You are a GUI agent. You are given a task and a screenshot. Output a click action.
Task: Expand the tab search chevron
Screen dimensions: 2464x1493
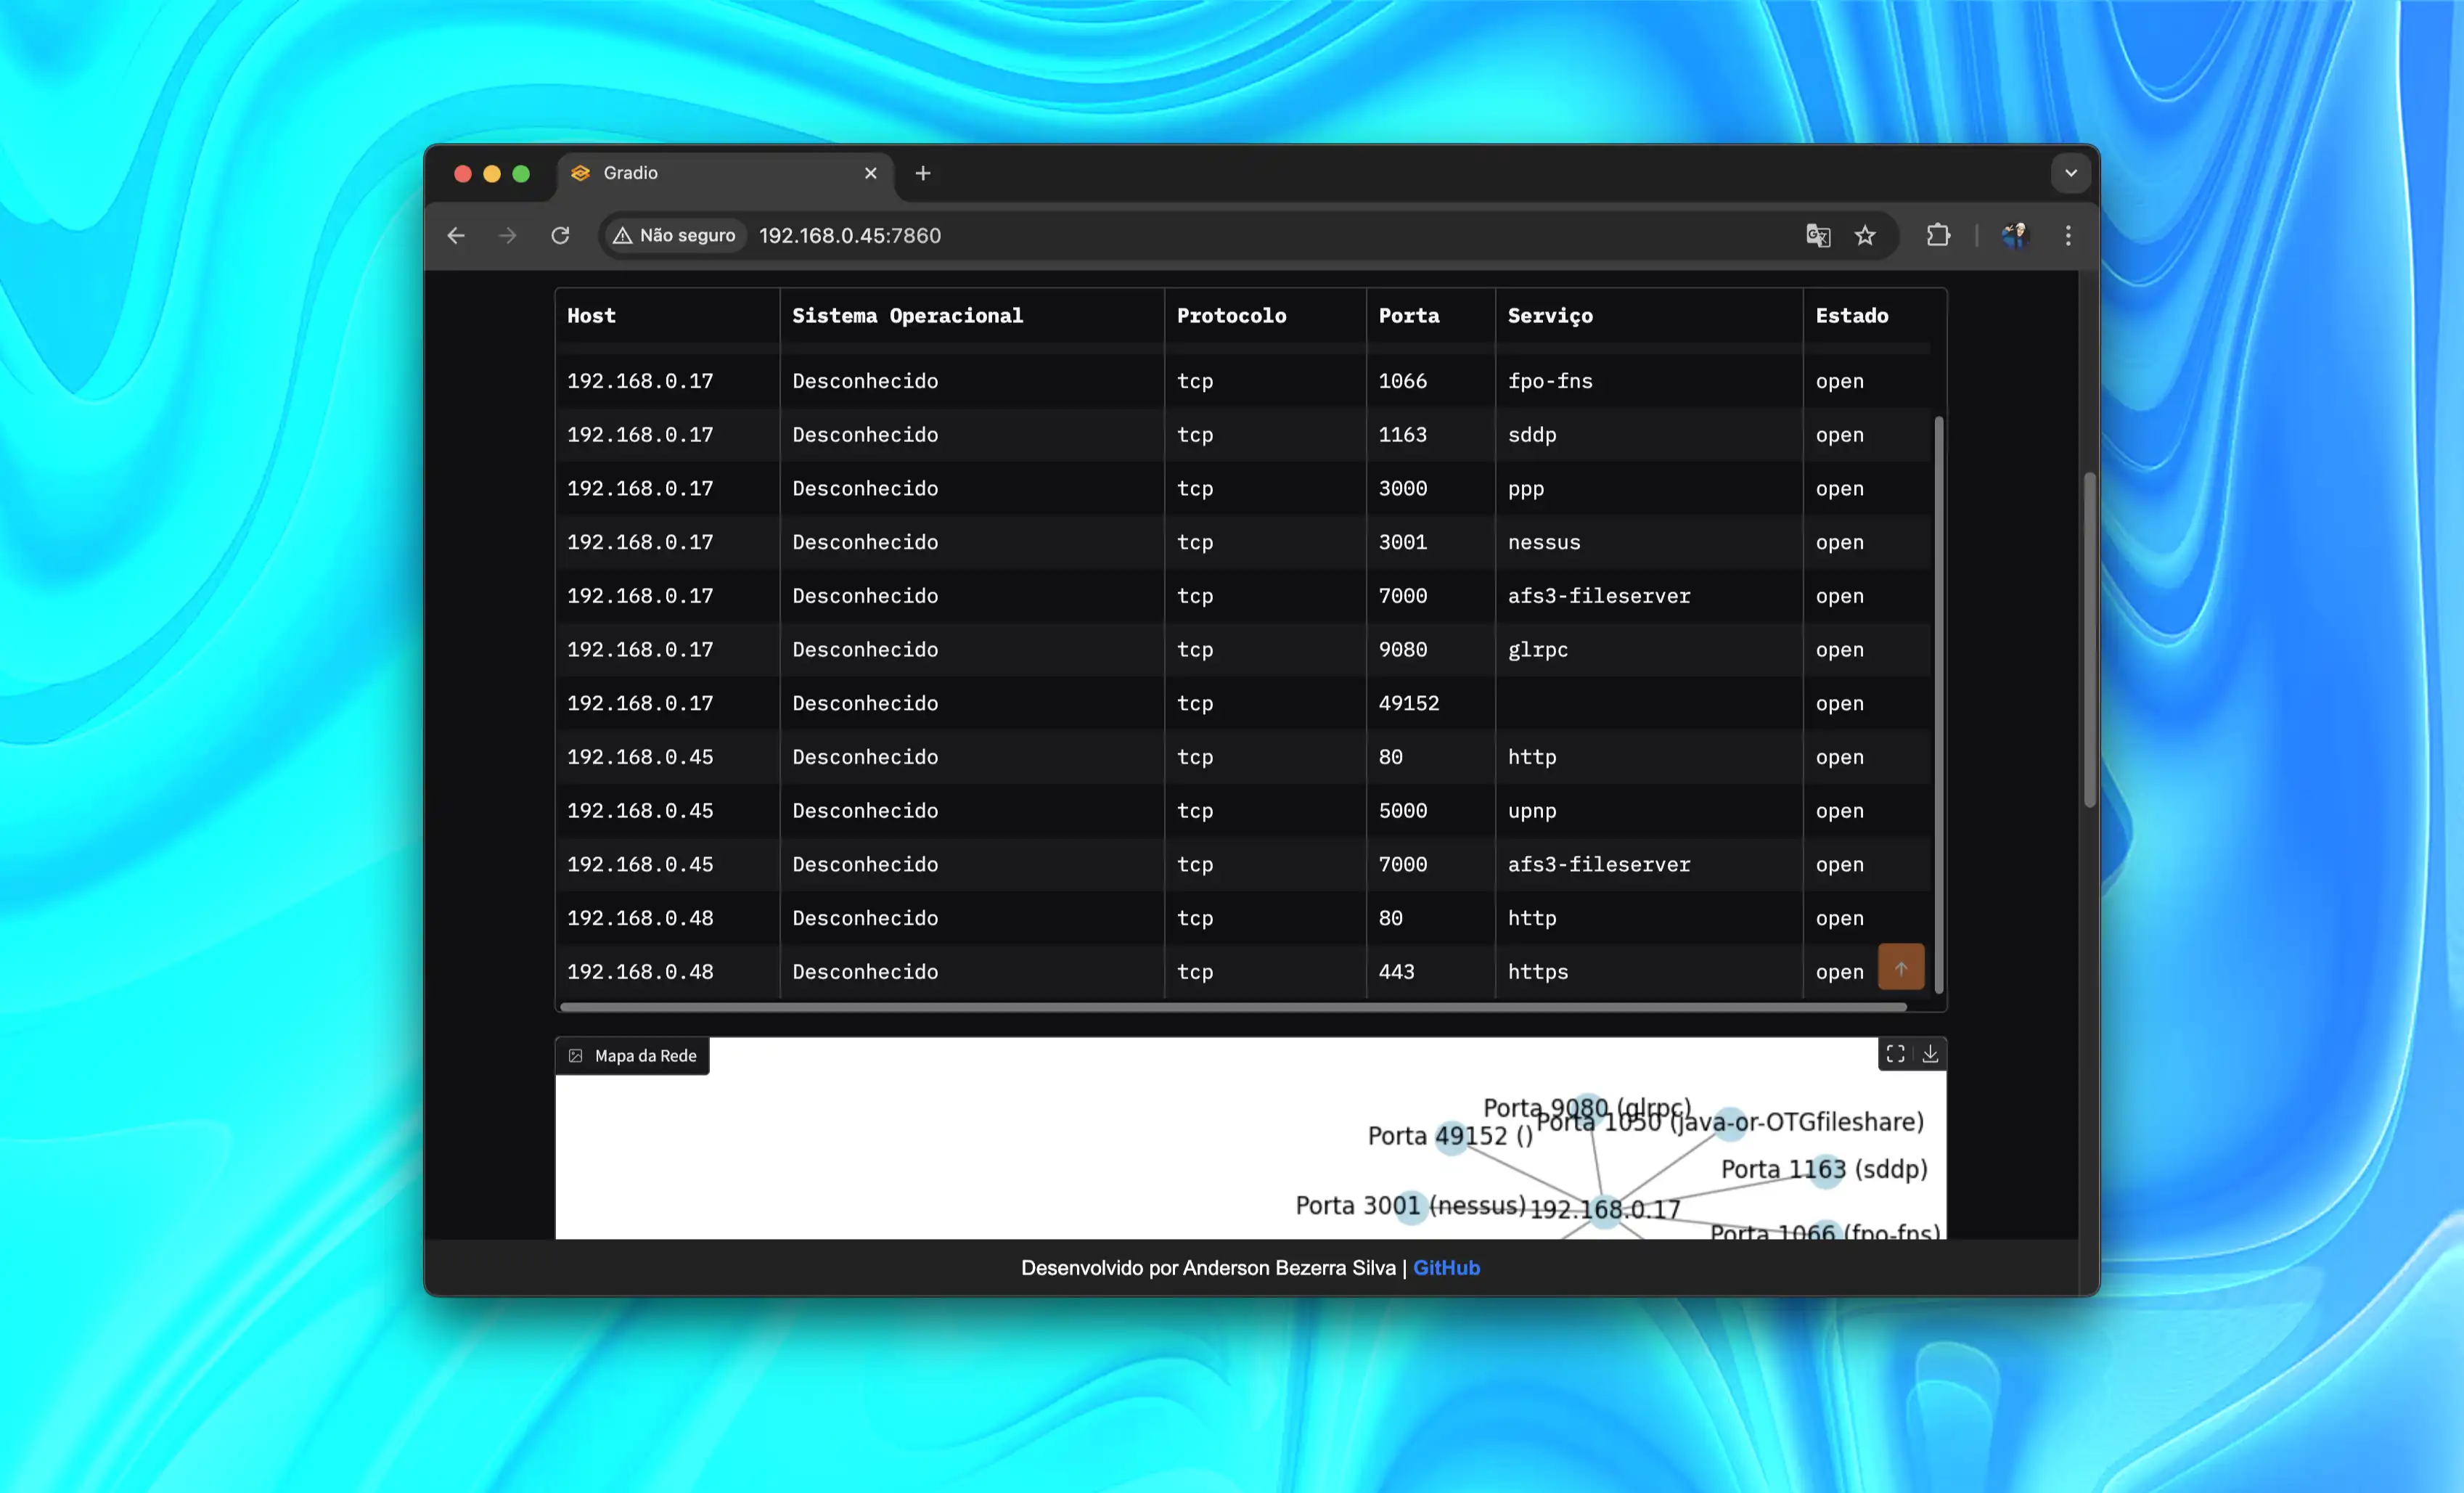click(x=2070, y=173)
